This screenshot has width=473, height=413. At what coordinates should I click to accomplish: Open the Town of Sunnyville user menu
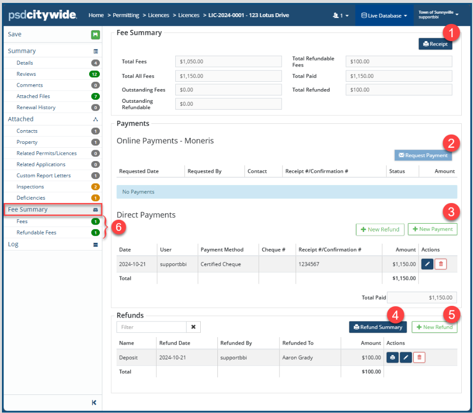[438, 15]
